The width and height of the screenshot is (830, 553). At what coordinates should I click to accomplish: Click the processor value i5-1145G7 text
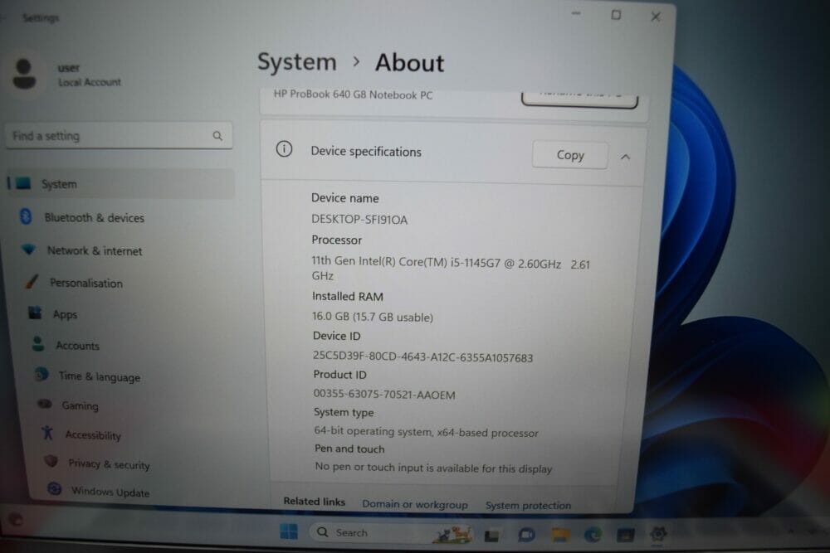pyautogui.click(x=451, y=269)
